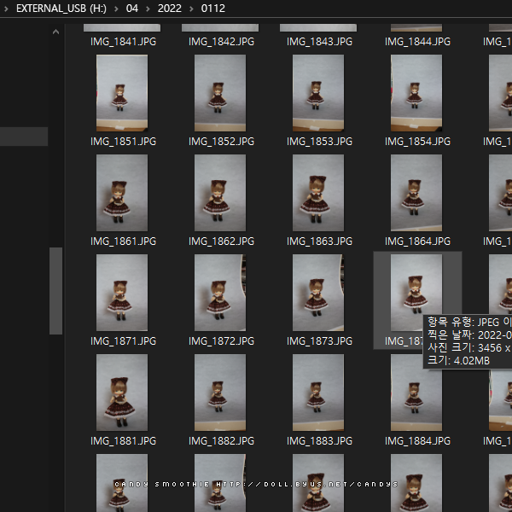Viewport: 512px width, 512px height.
Task: Expand chevron before EXTERNAL_USB (H:)
Action: [x=6, y=9]
